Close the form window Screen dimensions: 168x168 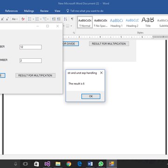pos(57,26)
